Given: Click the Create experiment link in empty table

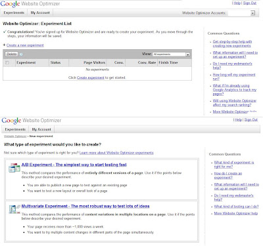Looking at the screenshot, I should (x=91, y=77).
